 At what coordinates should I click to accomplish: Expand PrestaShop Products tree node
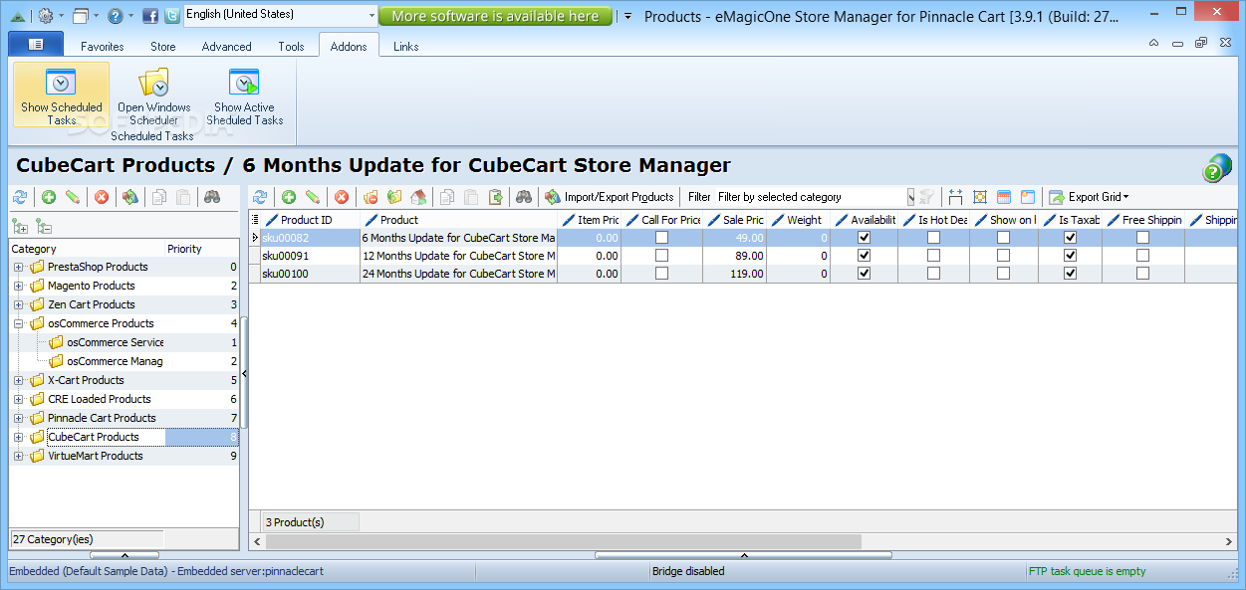coord(18,267)
